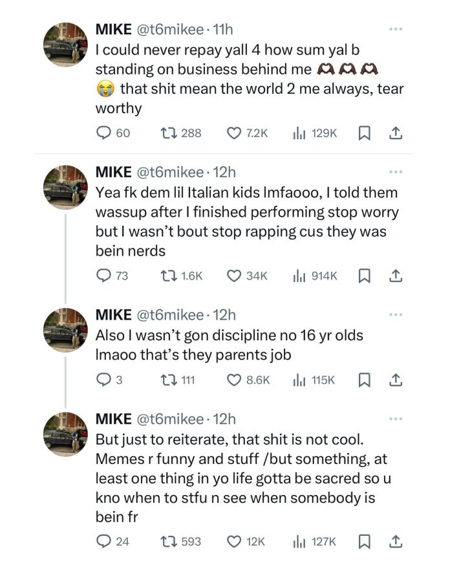Click the profile avatar on the 'Italian kids' tweet
Viewport: 459px width, 574px height.
click(65, 187)
